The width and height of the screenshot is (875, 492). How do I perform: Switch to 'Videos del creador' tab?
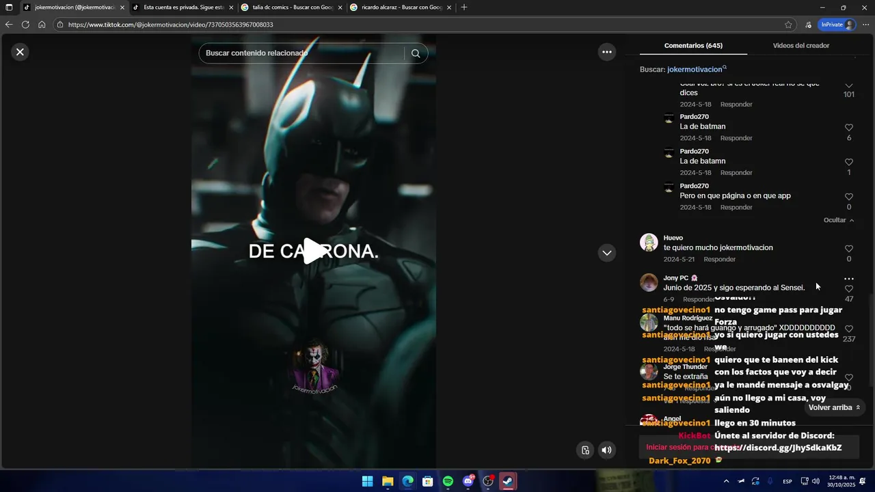tap(800, 46)
